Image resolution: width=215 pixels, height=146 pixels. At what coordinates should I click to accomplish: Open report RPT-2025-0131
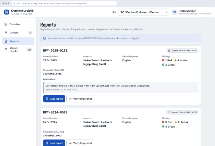pyautogui.click(x=54, y=99)
